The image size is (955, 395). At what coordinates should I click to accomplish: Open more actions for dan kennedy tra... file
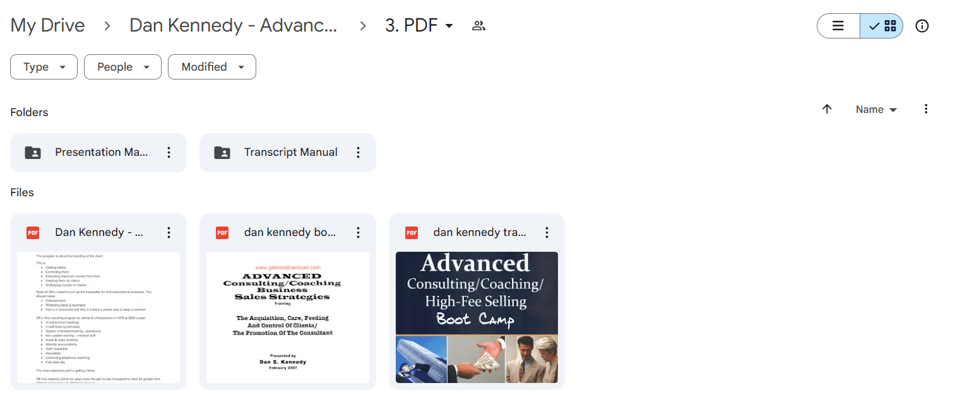(547, 232)
